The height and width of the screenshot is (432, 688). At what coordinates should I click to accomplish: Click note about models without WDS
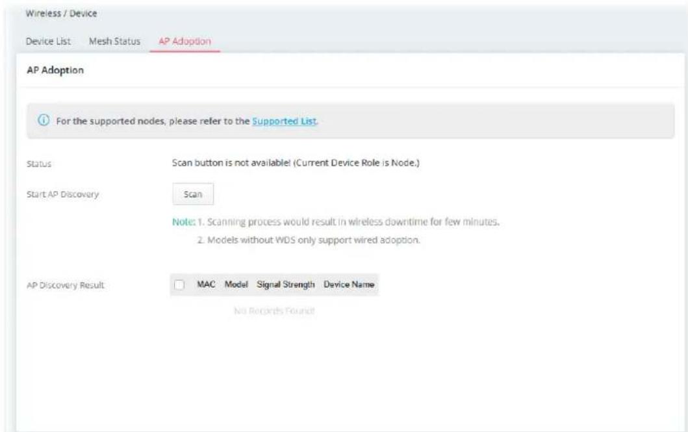[309, 240]
